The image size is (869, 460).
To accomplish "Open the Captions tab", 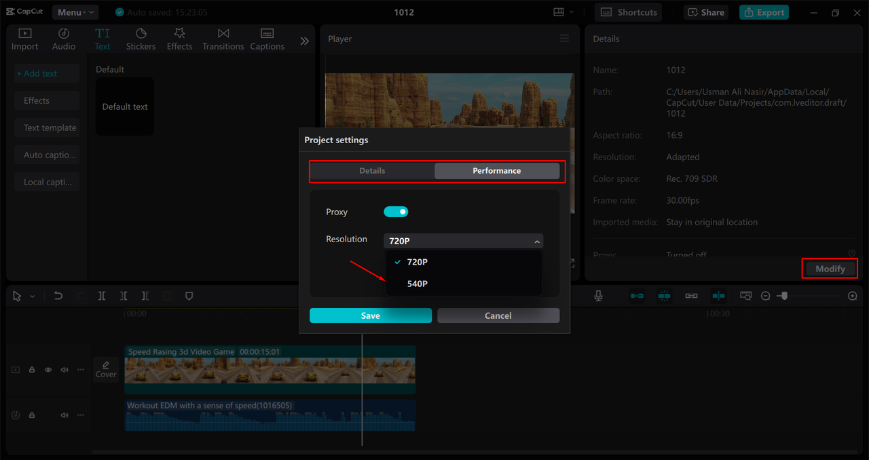I will point(267,39).
